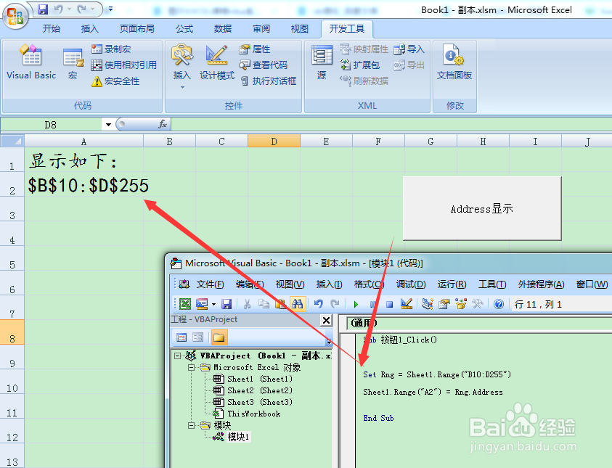Image resolution: width=612 pixels, height=468 pixels.
Task: Switch to the 开始 ribbon tab
Action: click(x=52, y=28)
